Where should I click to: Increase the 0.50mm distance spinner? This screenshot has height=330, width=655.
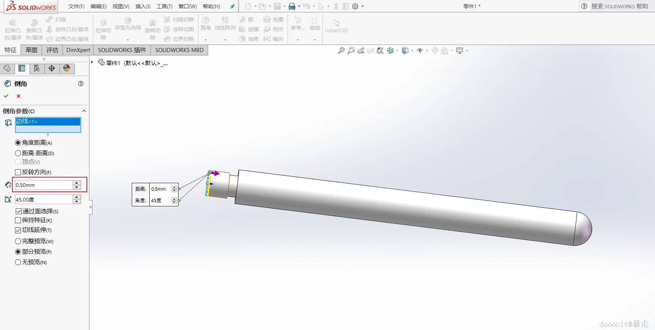click(x=77, y=183)
